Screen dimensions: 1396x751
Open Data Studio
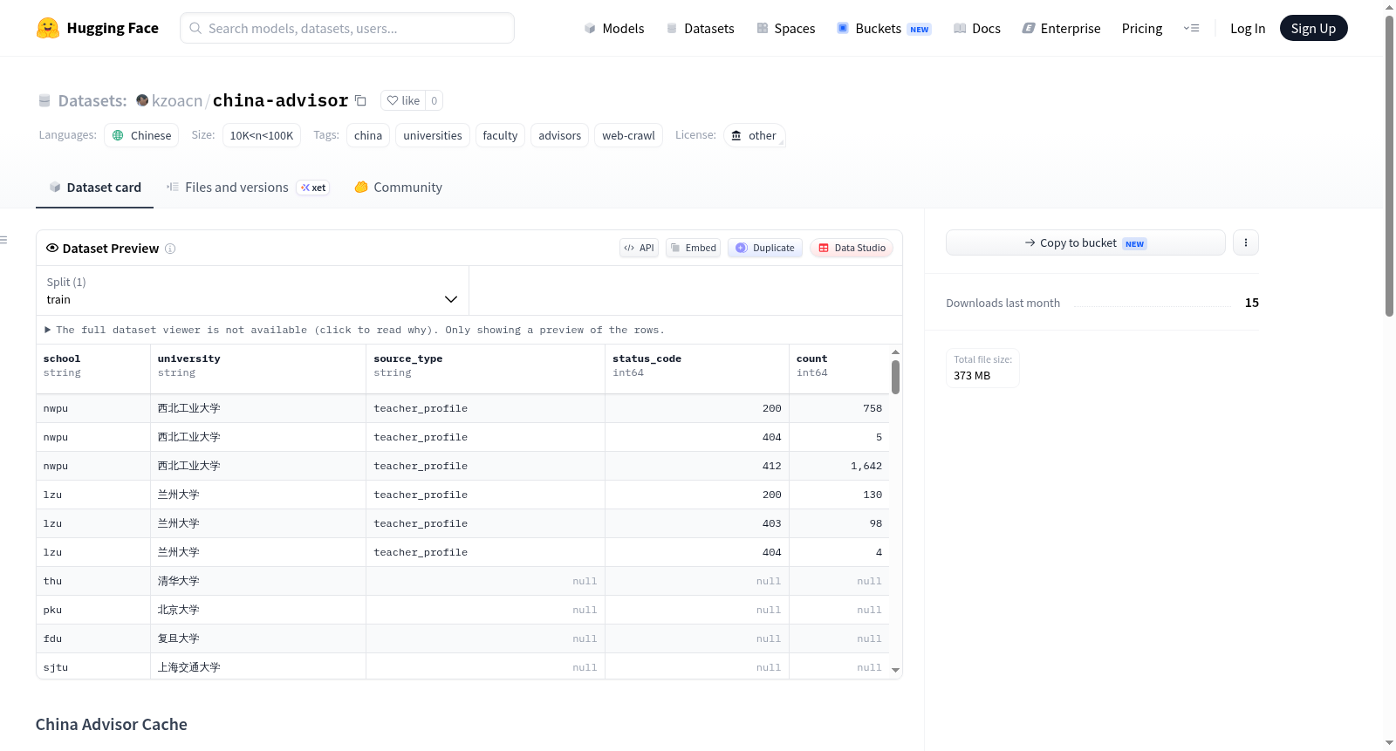tap(852, 248)
